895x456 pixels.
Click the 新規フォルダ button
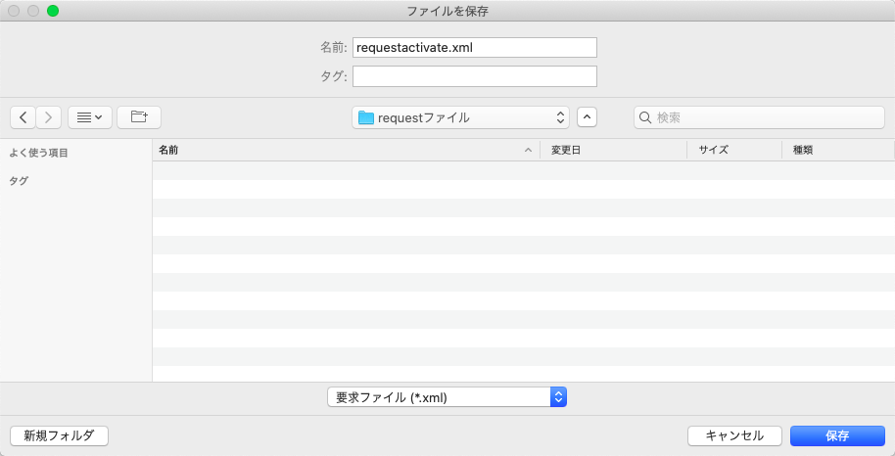point(60,436)
